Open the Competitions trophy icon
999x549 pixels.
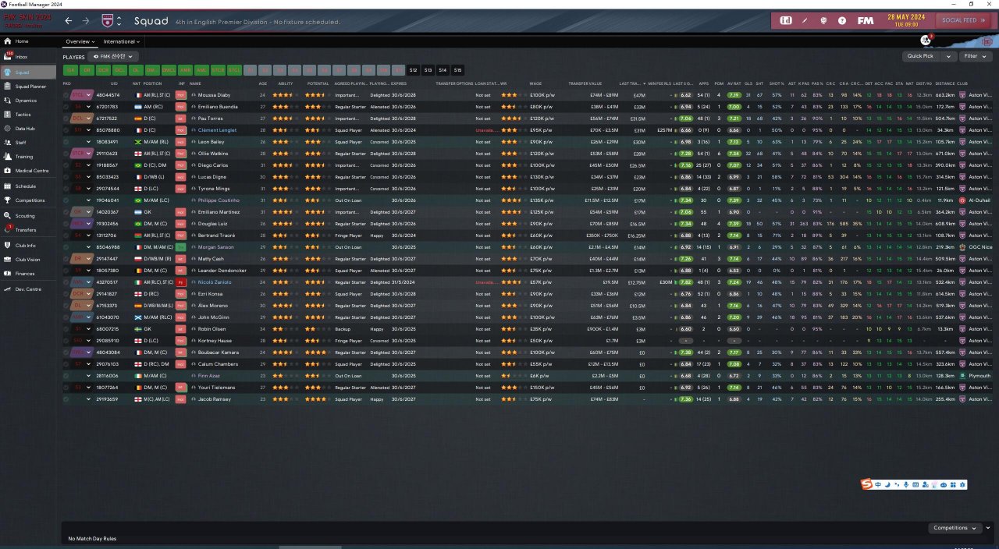8,200
